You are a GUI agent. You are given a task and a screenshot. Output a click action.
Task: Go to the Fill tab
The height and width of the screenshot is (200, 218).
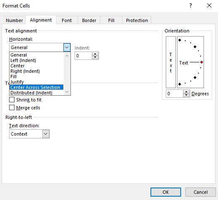tap(111, 20)
